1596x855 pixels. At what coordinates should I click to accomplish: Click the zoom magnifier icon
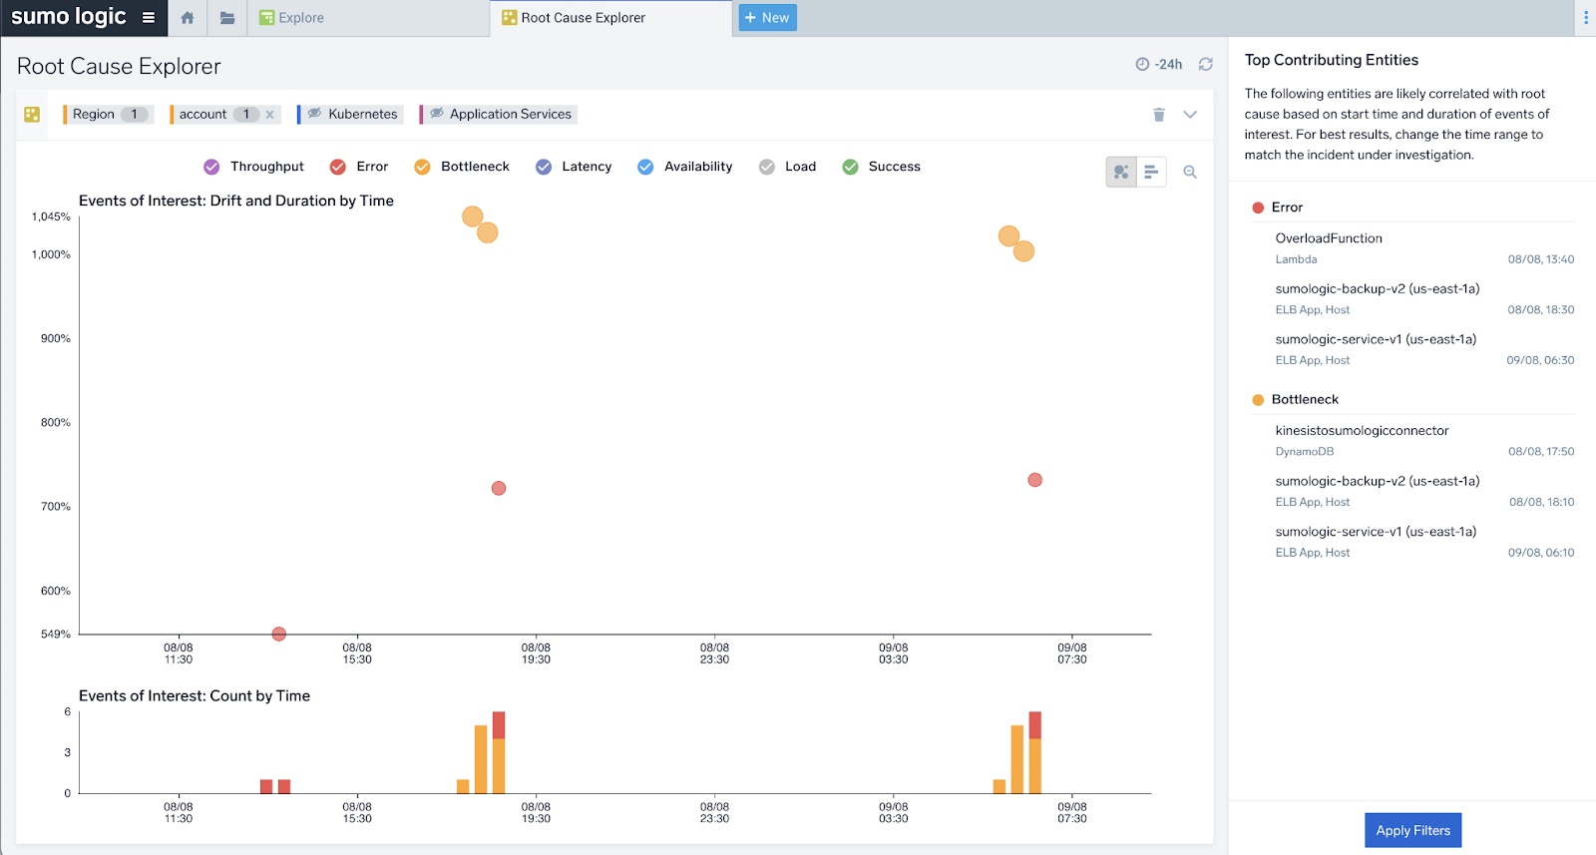point(1190,172)
